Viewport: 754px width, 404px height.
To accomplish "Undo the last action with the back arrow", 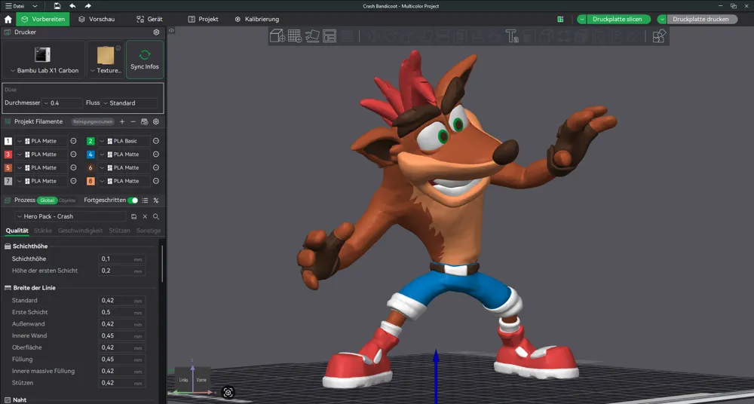I will pyautogui.click(x=72, y=6).
